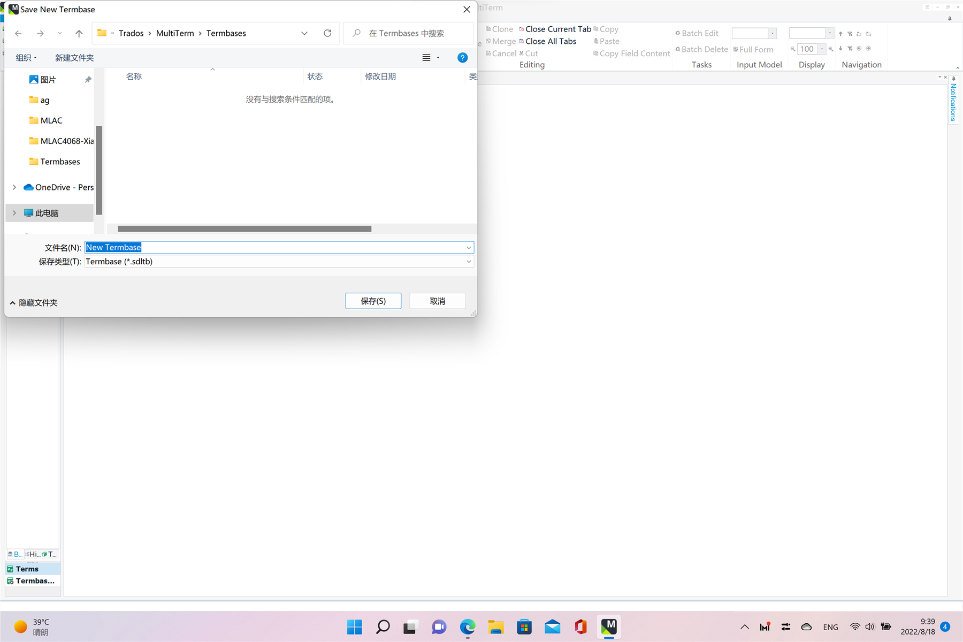
Task: Click the Navigation down arrow icon
Action: [x=840, y=48]
